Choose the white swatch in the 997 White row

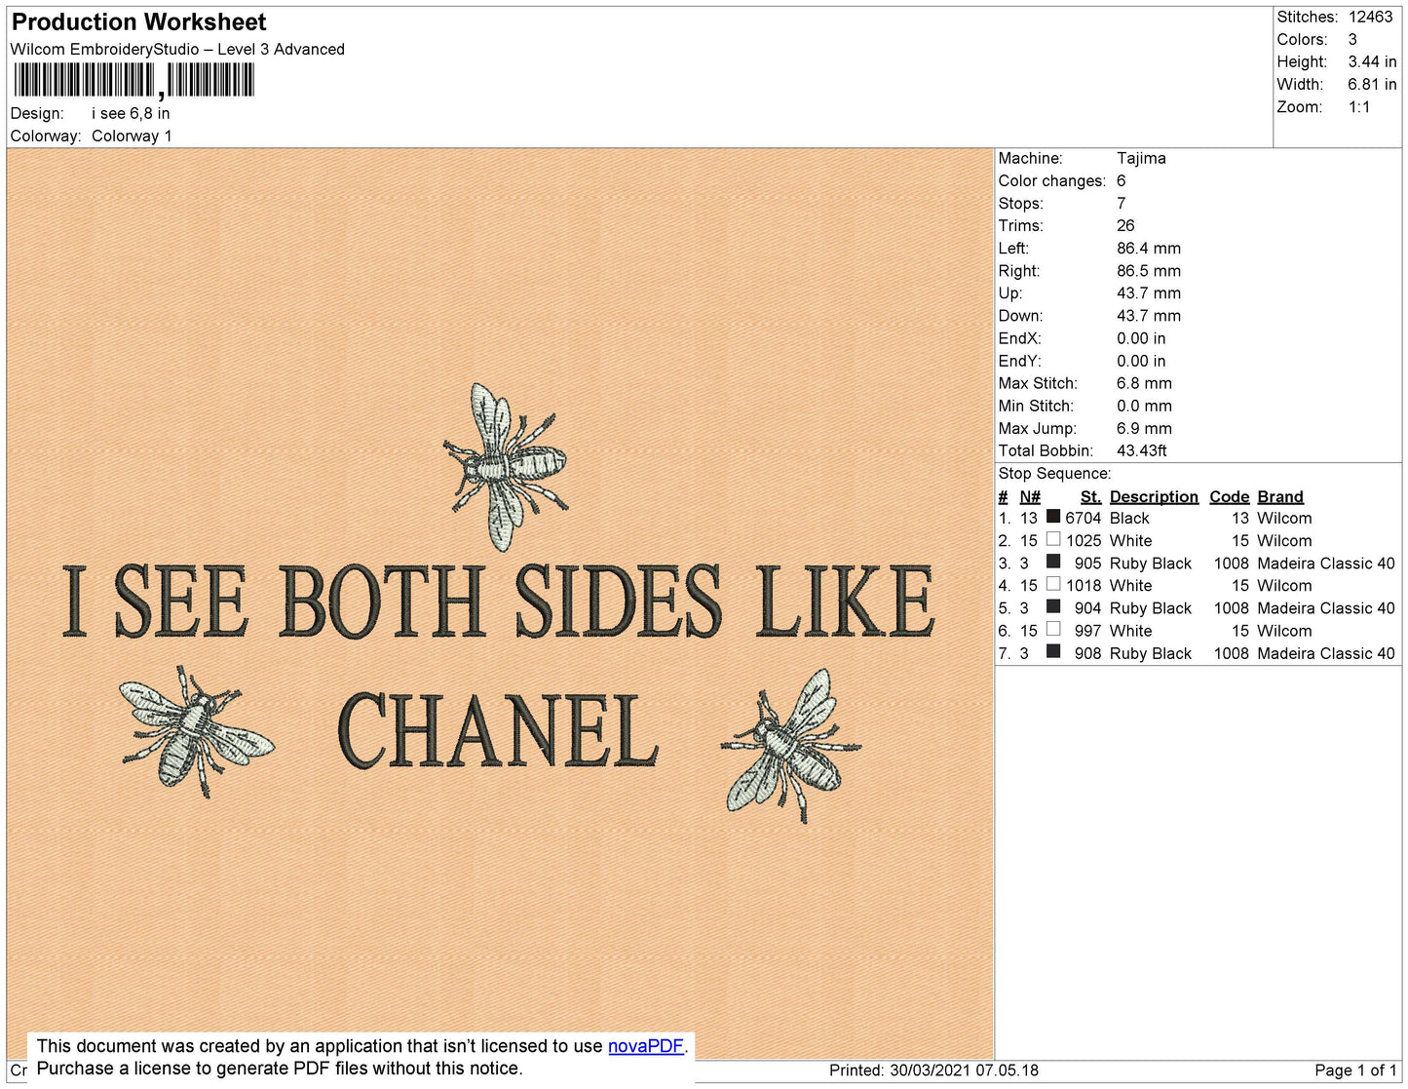click(1053, 629)
